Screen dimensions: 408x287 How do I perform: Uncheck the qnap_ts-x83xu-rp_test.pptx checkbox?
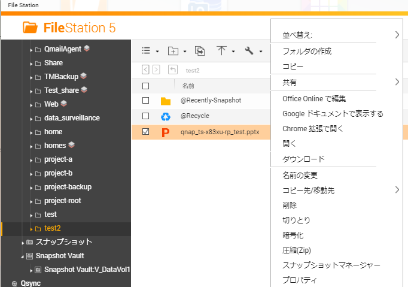145,132
